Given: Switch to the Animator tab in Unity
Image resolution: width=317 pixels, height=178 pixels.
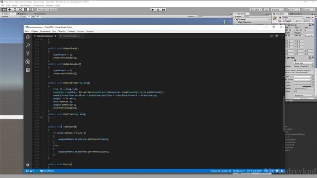Looking at the screenshot, I should click(41, 14).
